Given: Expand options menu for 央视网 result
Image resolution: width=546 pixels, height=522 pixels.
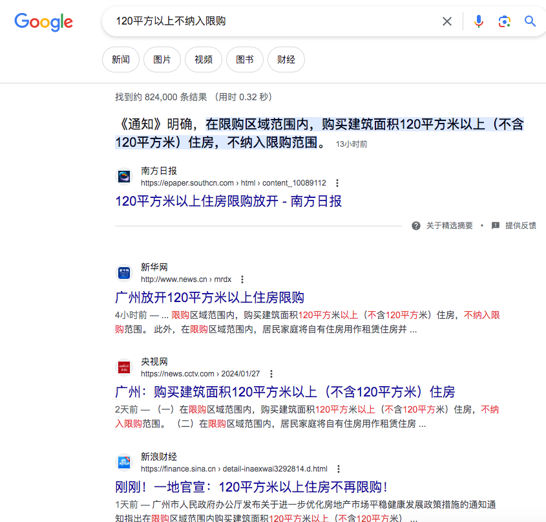Looking at the screenshot, I should click(x=271, y=374).
